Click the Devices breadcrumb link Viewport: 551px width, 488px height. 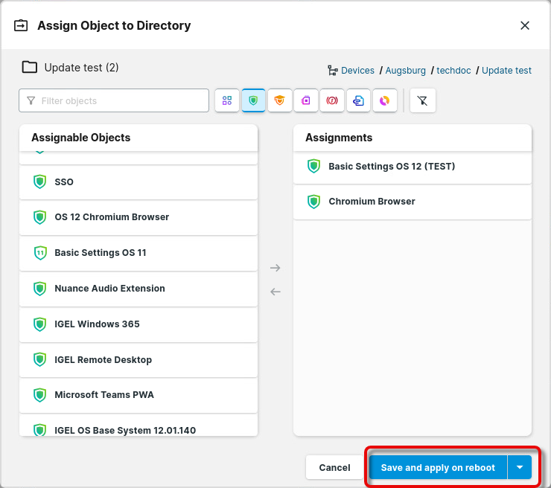tap(357, 71)
